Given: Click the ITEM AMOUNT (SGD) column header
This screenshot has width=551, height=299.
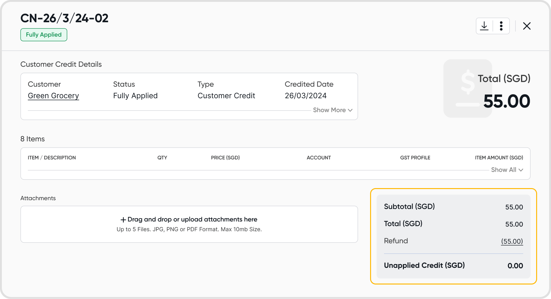Looking at the screenshot, I should [499, 158].
